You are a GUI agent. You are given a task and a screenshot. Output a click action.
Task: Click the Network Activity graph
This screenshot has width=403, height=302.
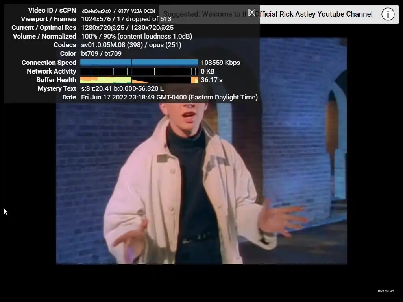(139, 71)
